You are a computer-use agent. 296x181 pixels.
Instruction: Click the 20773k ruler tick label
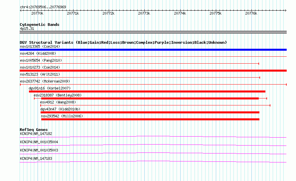[144, 13]
